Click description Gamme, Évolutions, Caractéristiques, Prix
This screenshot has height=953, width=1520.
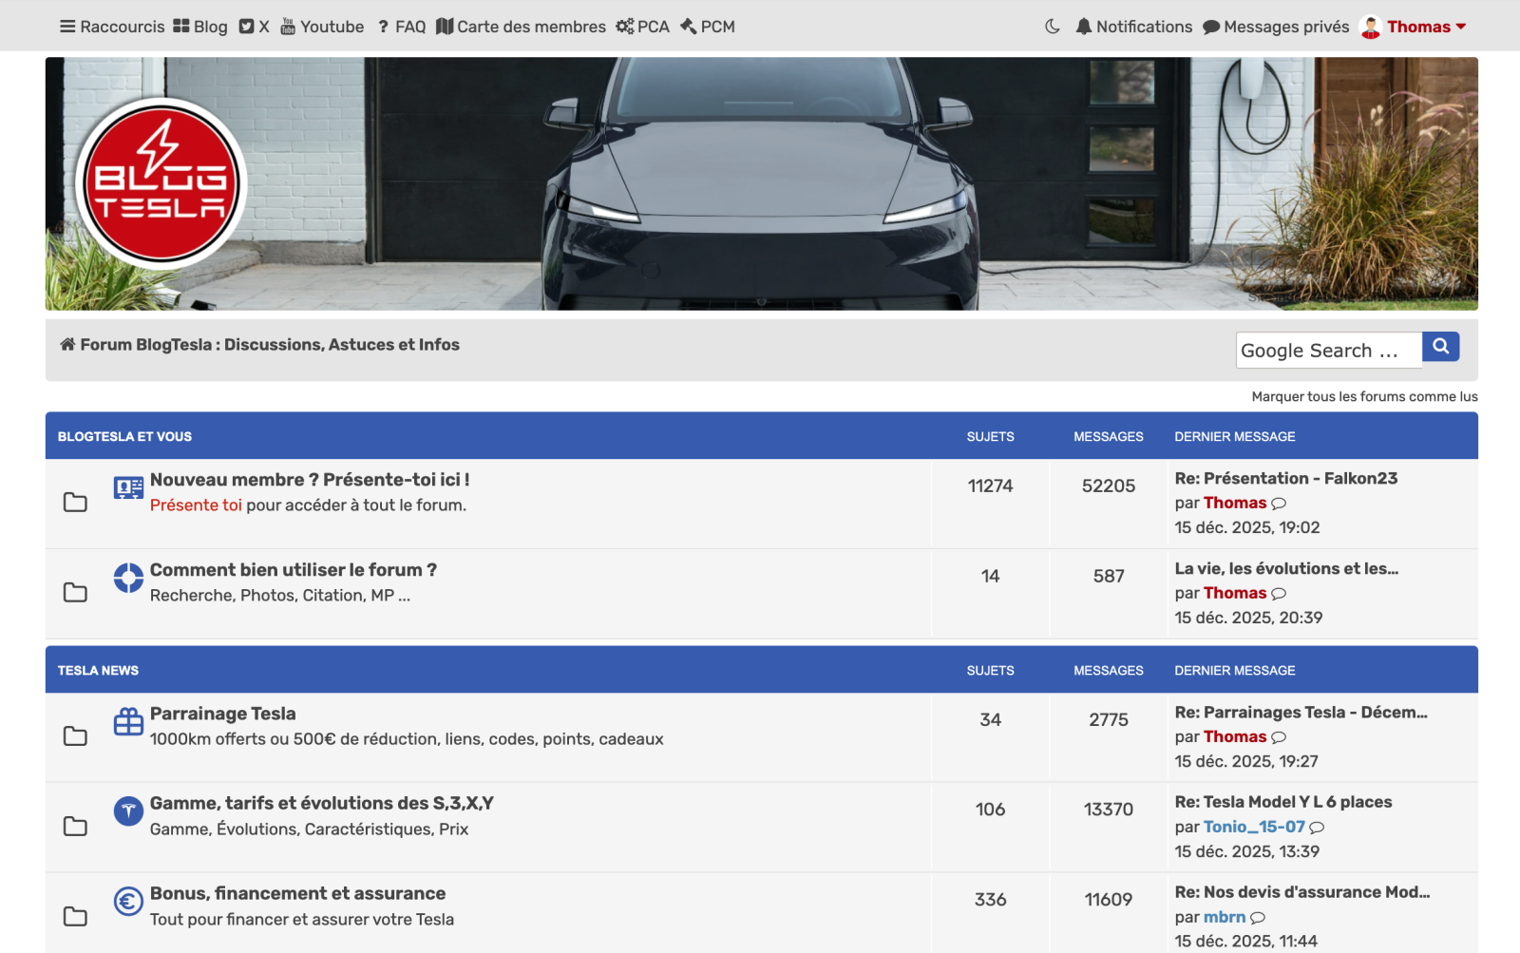click(x=309, y=829)
